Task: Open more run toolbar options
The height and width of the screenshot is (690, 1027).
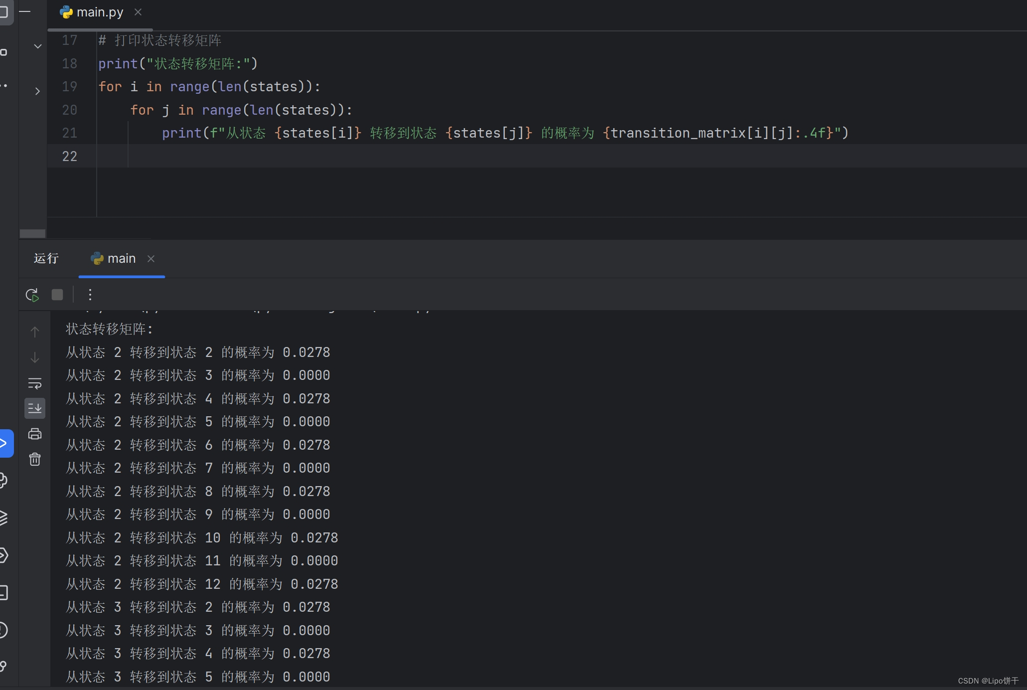Action: click(90, 295)
